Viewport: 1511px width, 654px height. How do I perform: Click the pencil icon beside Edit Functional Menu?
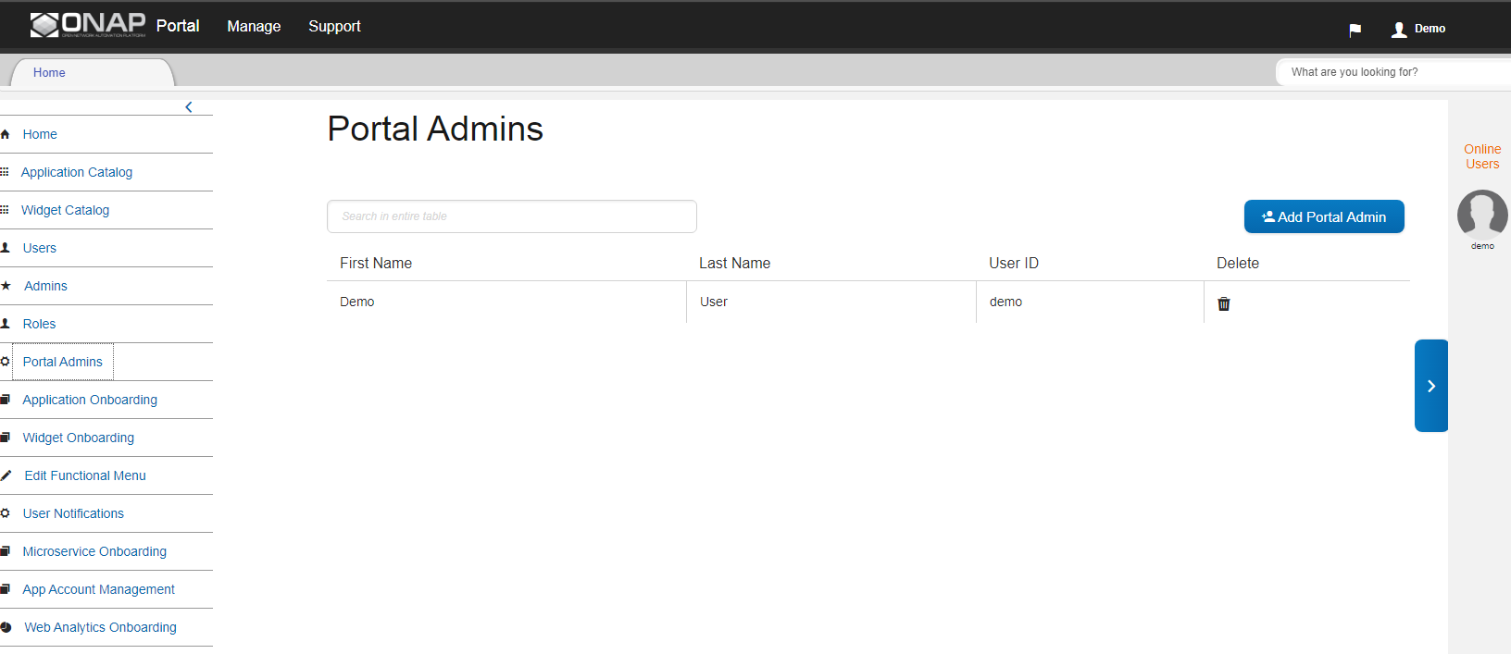pos(6,475)
